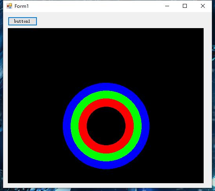Click black canvas area below the rings
This screenshot has height=191, width=215.
[106, 176]
